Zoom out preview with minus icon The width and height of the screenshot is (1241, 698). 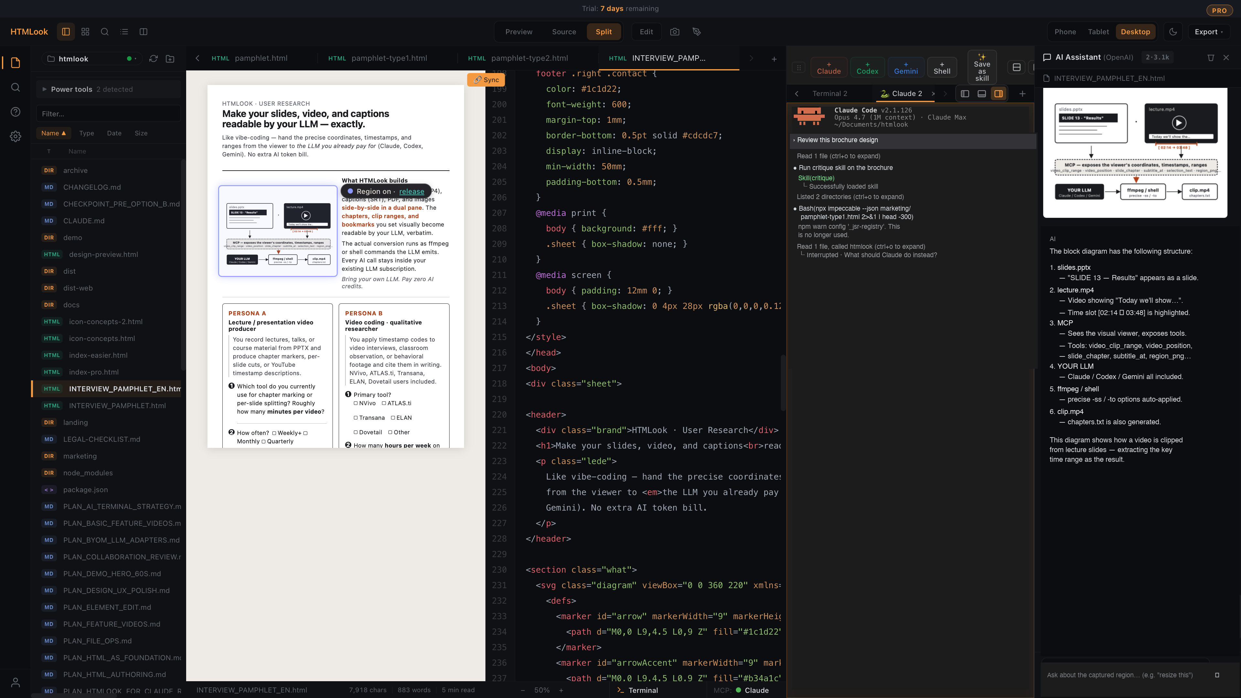click(x=523, y=690)
